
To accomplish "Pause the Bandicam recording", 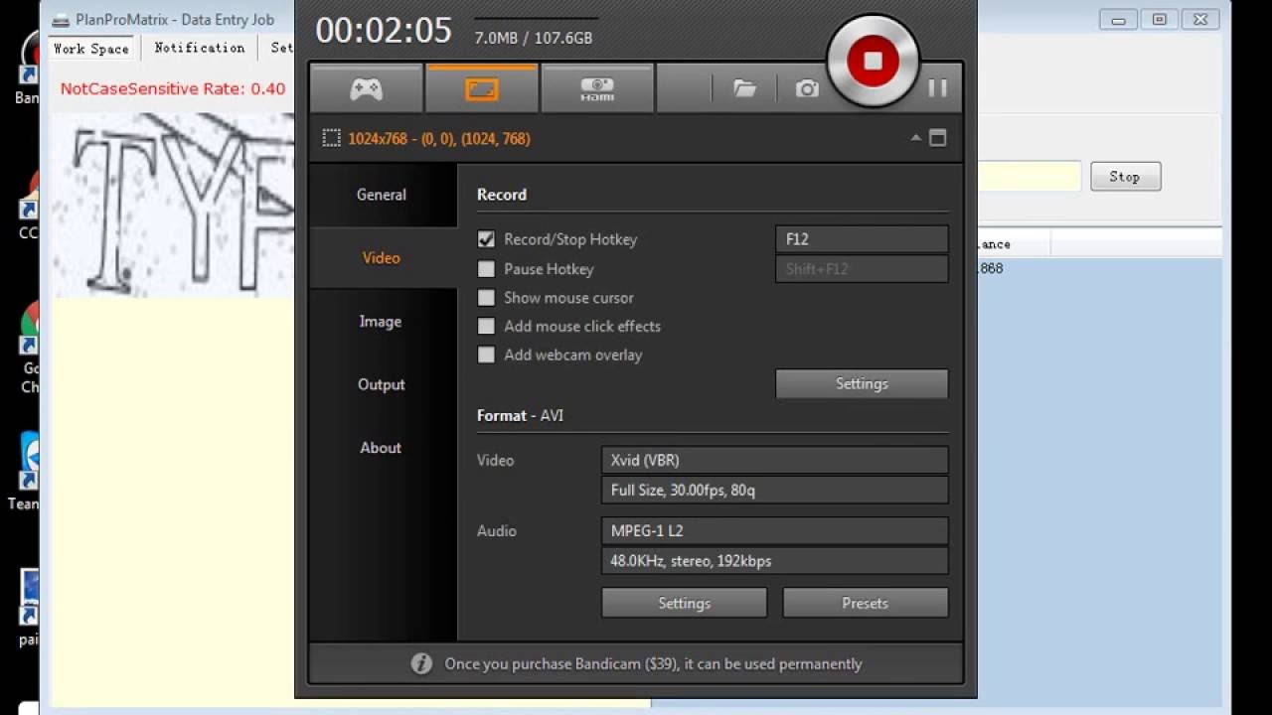I will 937,88.
